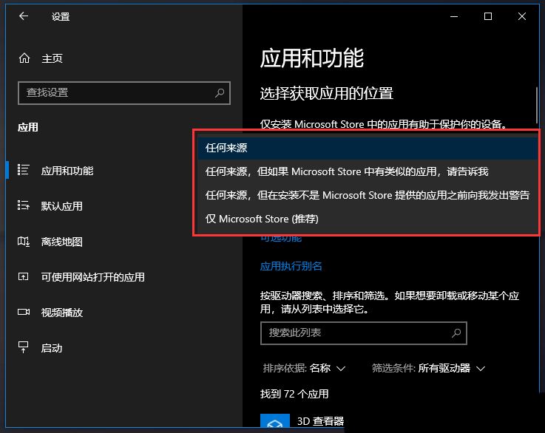Click the magnifier icon in 查找设置 box

click(220, 93)
